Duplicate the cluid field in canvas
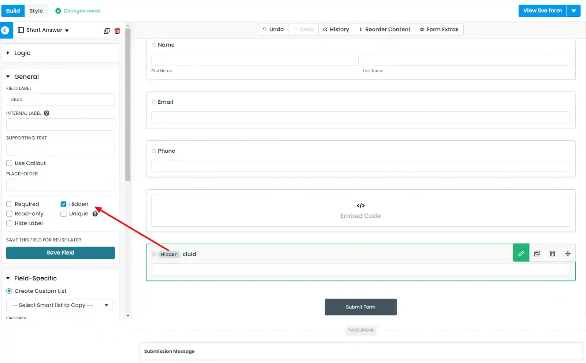 537,253
